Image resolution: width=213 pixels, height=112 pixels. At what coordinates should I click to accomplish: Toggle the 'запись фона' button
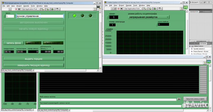tap(14, 43)
